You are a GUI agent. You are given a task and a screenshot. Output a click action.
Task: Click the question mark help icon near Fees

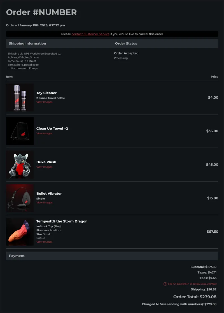pos(165,284)
